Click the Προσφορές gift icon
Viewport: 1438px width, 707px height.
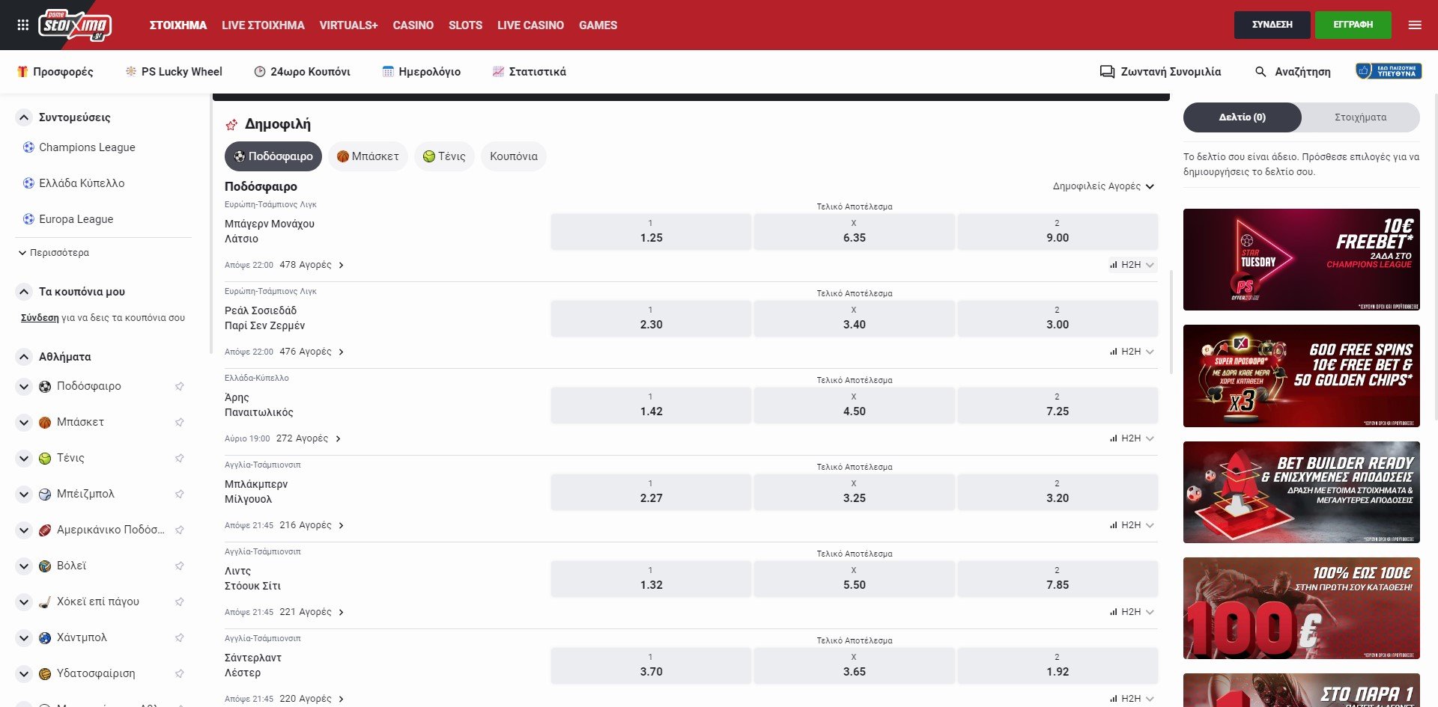22,72
